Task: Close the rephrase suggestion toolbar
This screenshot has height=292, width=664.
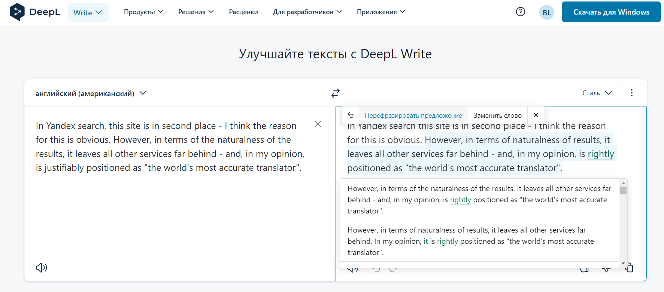Action: click(x=536, y=115)
